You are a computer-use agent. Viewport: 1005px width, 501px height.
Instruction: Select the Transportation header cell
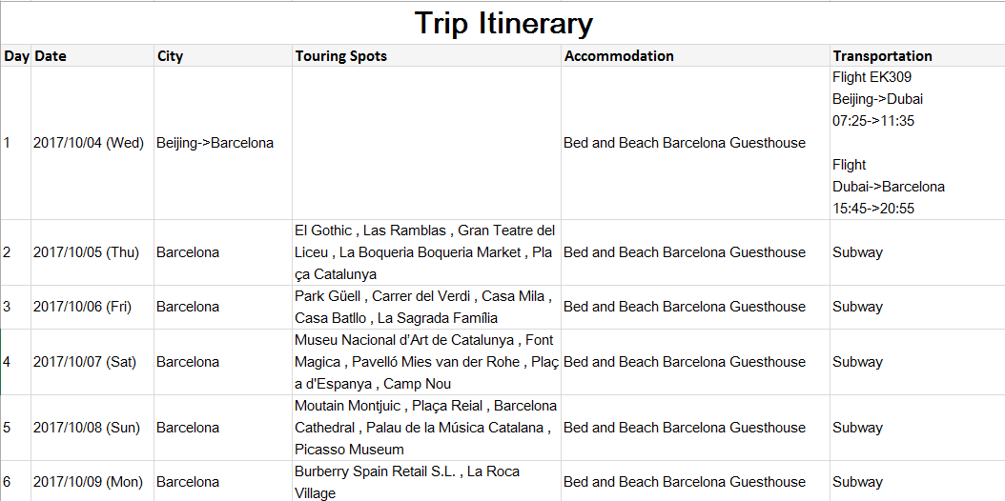pos(915,56)
